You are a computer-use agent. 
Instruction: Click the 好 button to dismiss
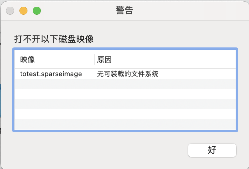[212, 150]
